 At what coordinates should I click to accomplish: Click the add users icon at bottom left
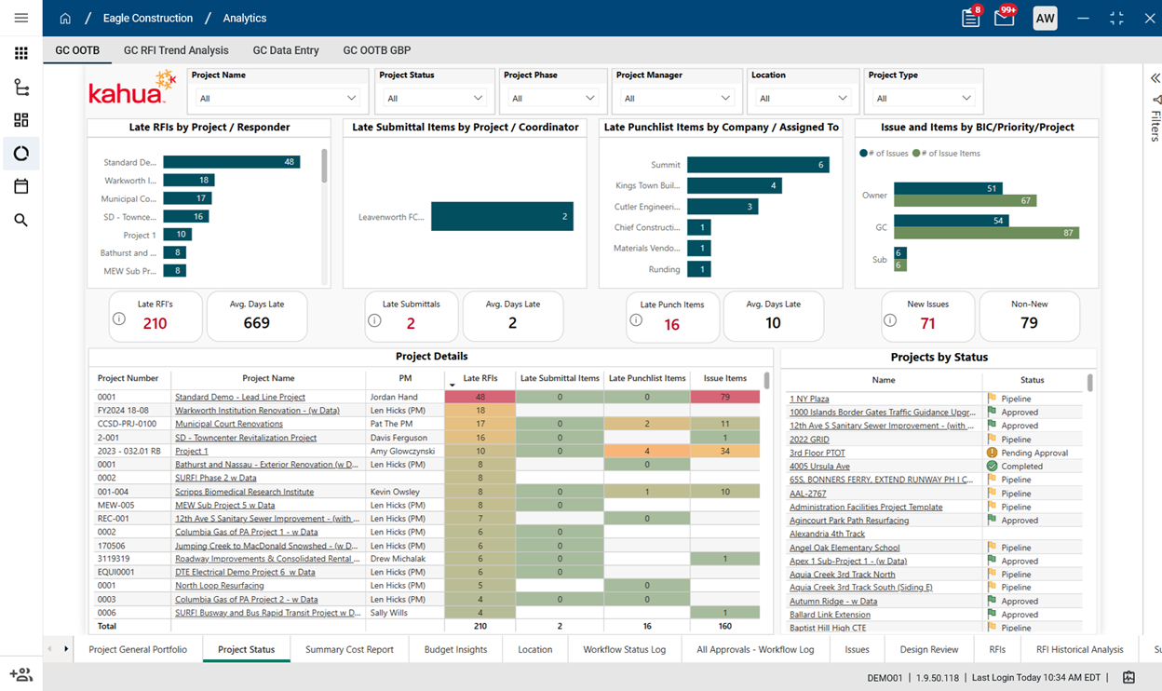(20, 675)
